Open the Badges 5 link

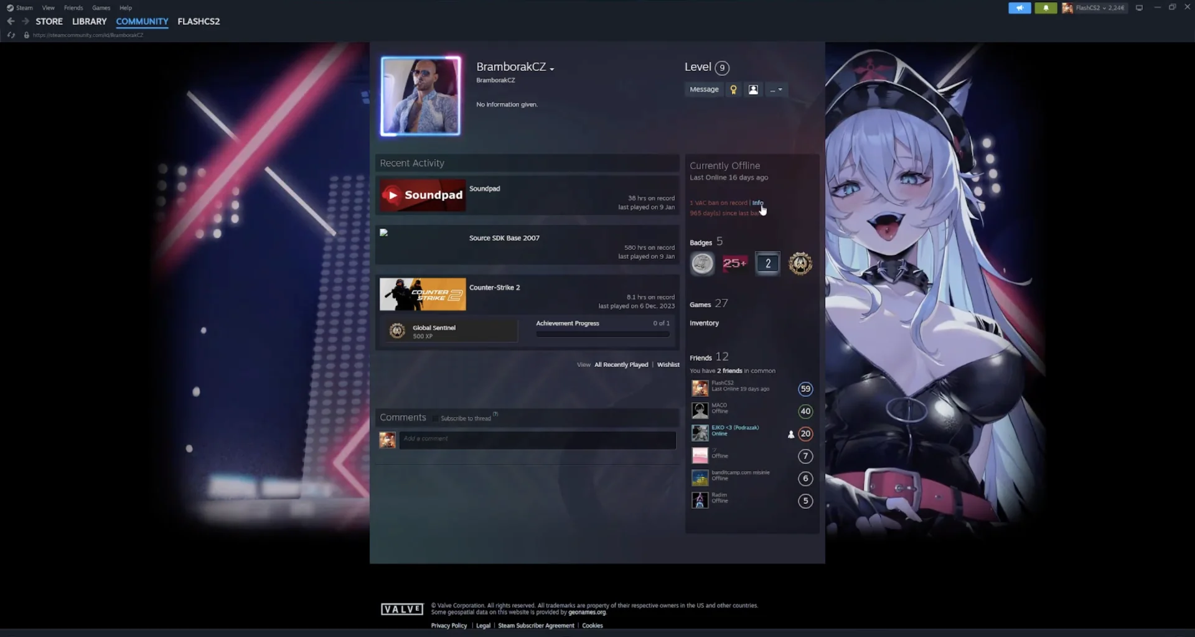click(x=706, y=241)
